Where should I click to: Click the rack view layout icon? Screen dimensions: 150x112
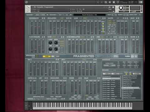coord(114,2)
